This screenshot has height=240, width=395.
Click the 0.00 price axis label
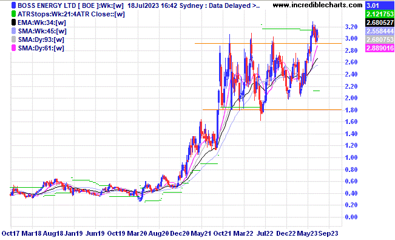click(351, 217)
